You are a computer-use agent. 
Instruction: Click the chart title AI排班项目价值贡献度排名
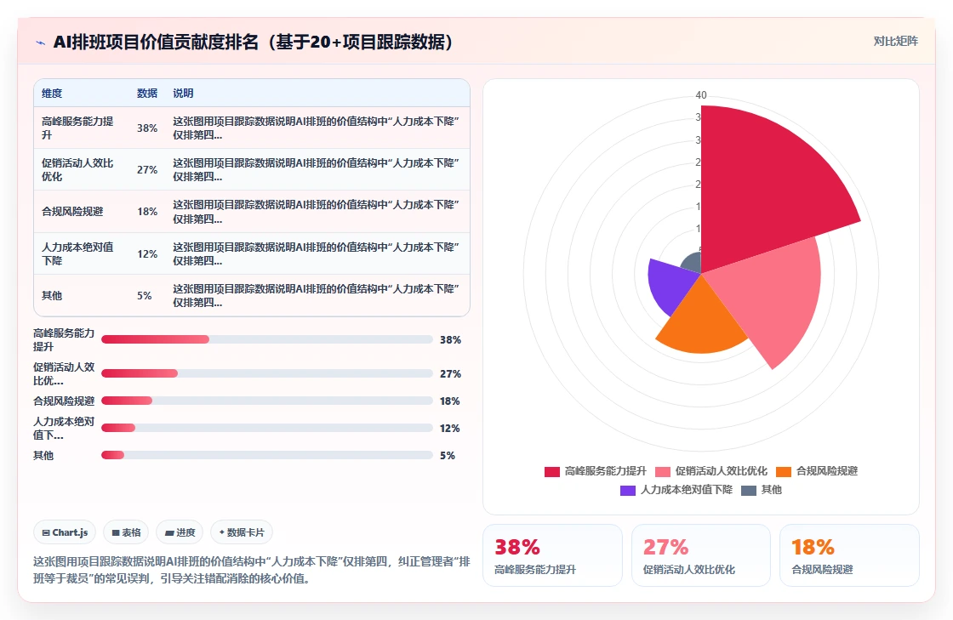[253, 42]
